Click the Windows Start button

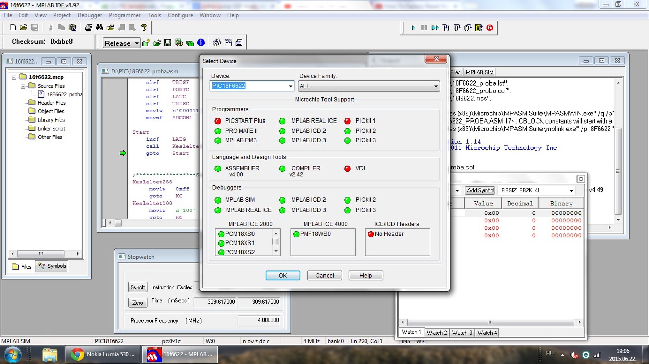point(13,354)
